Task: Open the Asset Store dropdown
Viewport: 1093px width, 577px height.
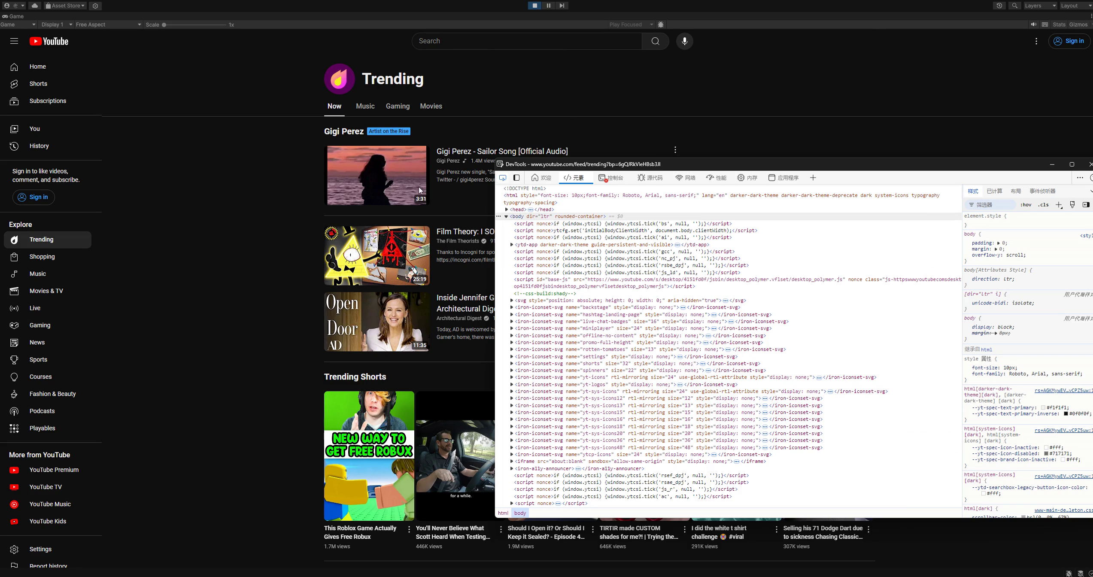Action: [65, 6]
